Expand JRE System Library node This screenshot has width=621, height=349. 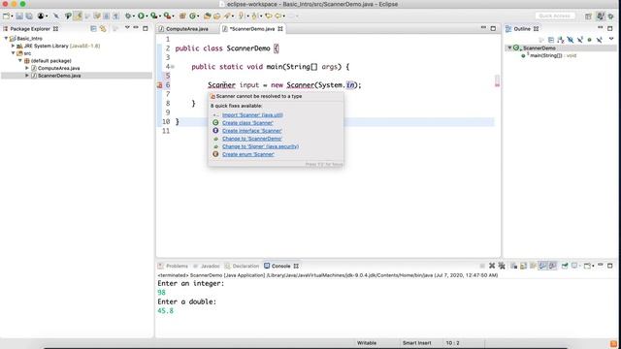click(13, 46)
